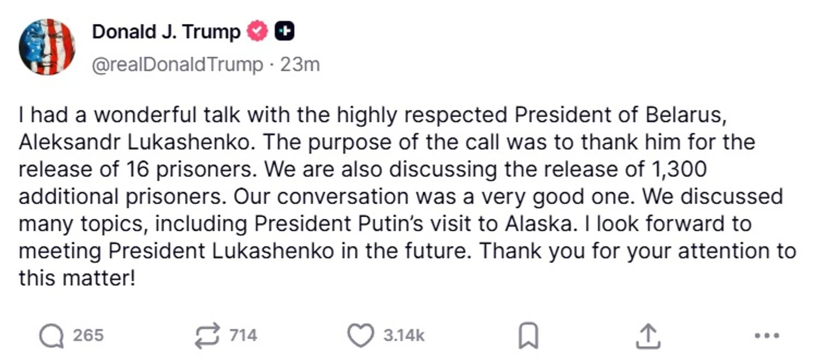Click the 714 reposts count
This screenshot has width=819, height=358.
[243, 335]
